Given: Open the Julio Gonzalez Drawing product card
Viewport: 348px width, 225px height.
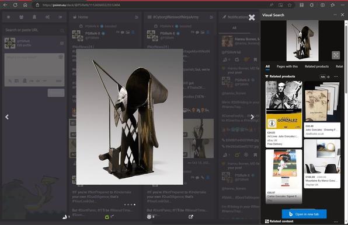Looking at the screenshot, I should [x=322, y=110].
